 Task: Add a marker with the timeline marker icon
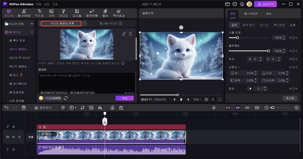pyautogui.click(x=63, y=108)
